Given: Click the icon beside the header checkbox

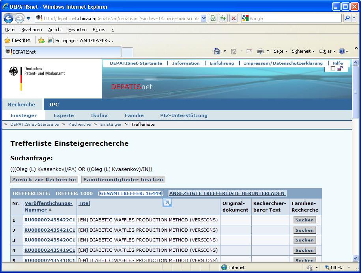Looking at the screenshot, I should pyautogui.click(x=340, y=69).
